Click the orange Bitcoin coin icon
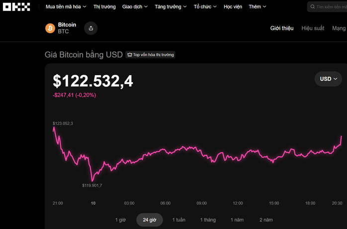 click(50, 28)
